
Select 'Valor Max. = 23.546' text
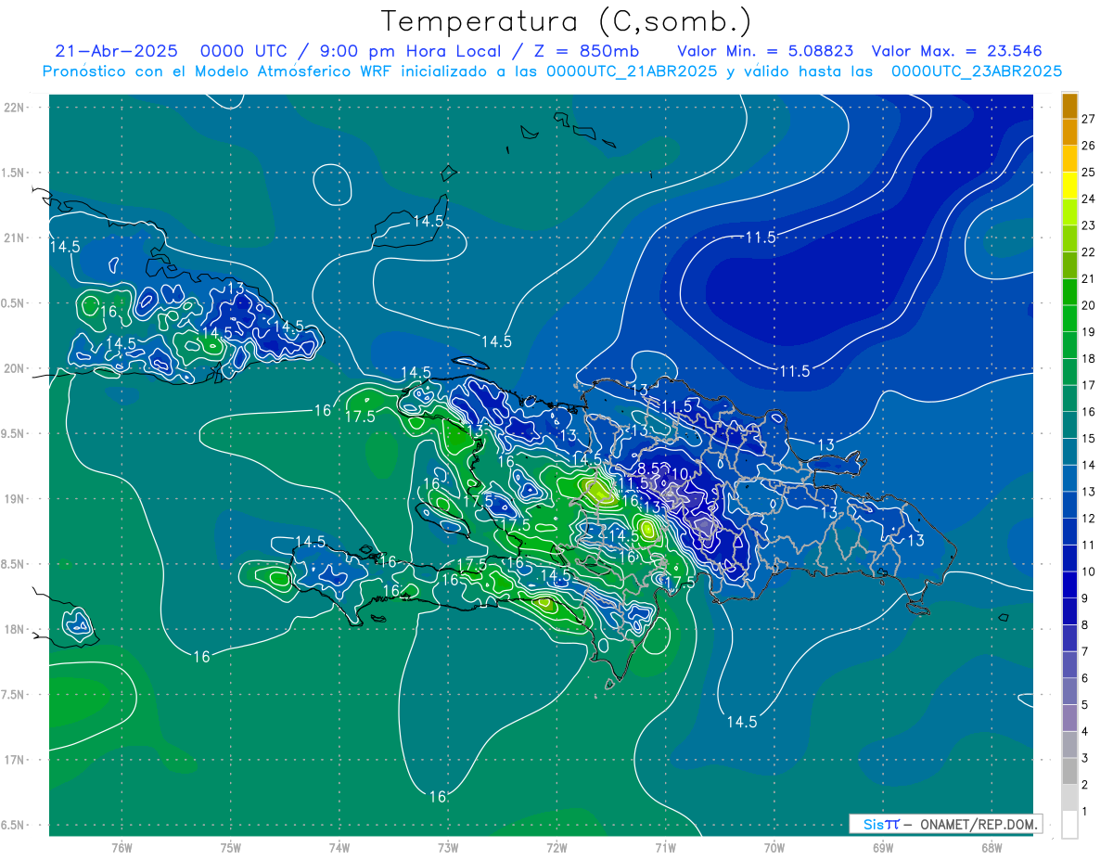click(x=958, y=51)
